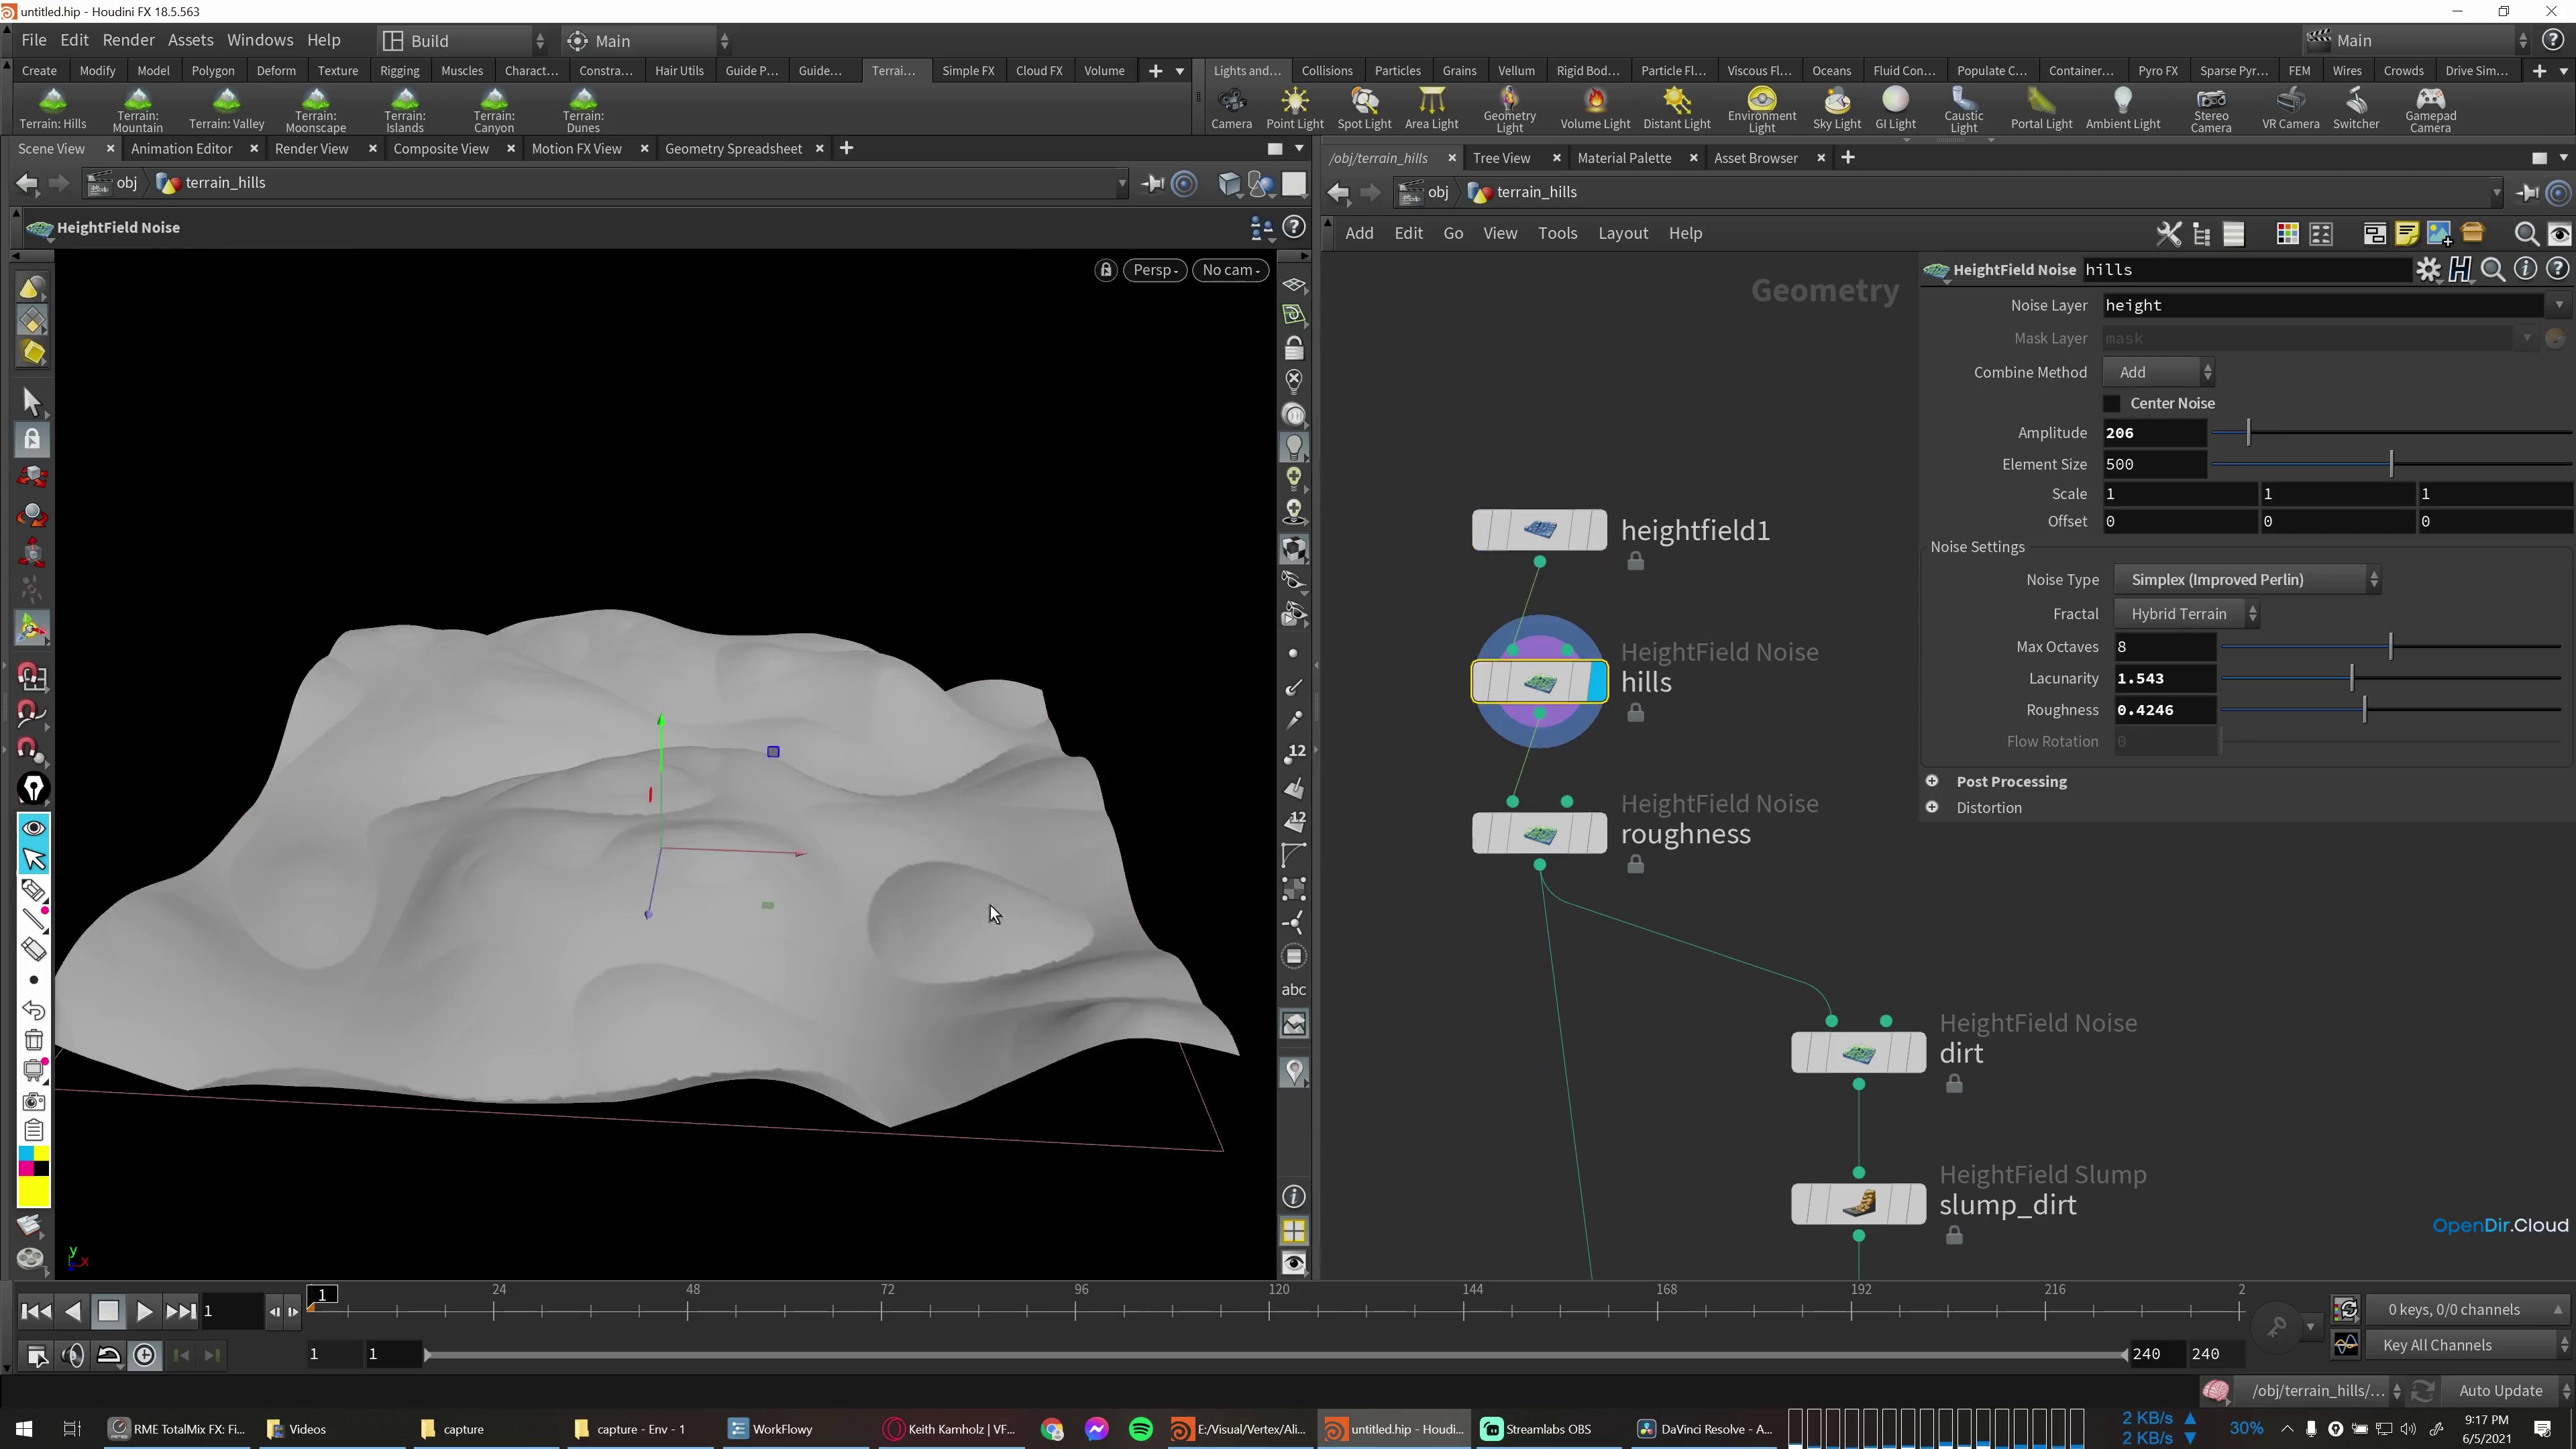Click the Auto Update button
Viewport: 2576px width, 1449px height.
(2503, 1390)
